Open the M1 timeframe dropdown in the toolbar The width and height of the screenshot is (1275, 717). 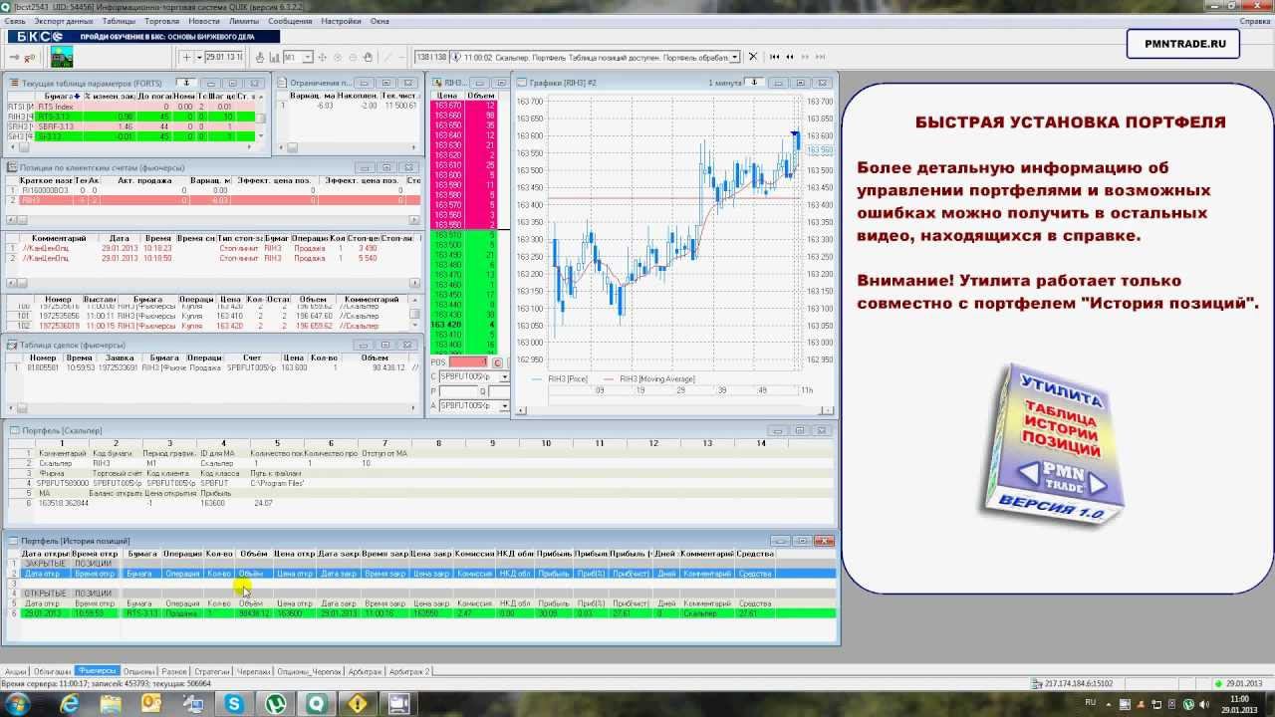pos(308,57)
